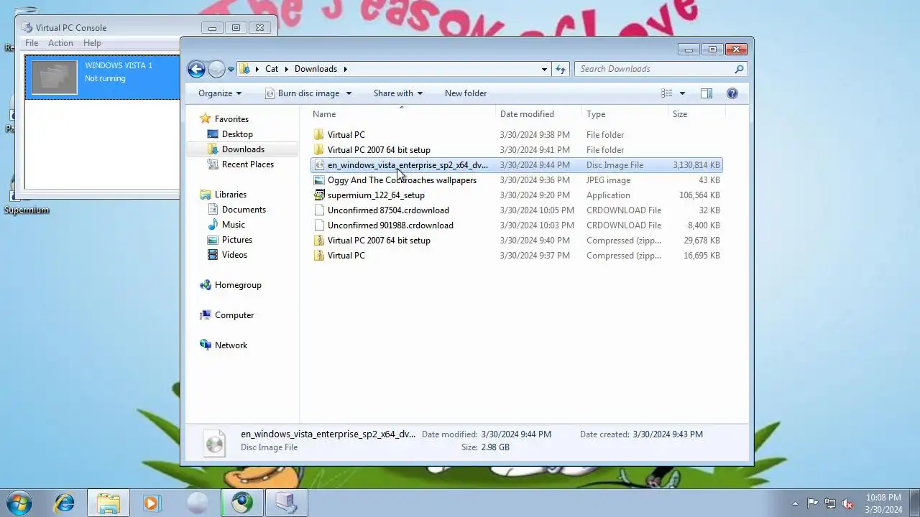Click the refresh button beside address bar
Image resolution: width=920 pixels, height=517 pixels.
point(561,69)
